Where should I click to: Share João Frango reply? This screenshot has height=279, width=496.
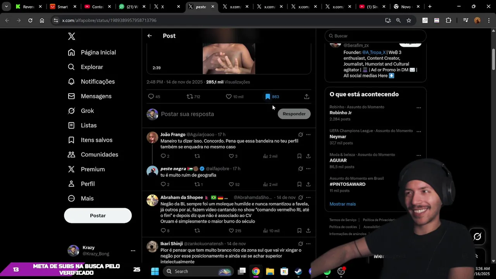click(308, 156)
